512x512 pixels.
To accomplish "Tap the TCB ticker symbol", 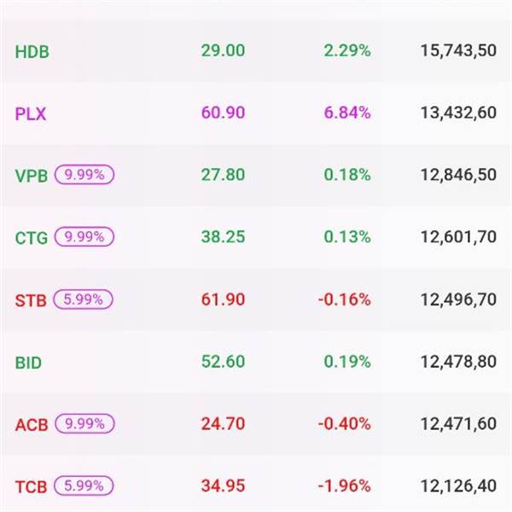I will pos(31,487).
